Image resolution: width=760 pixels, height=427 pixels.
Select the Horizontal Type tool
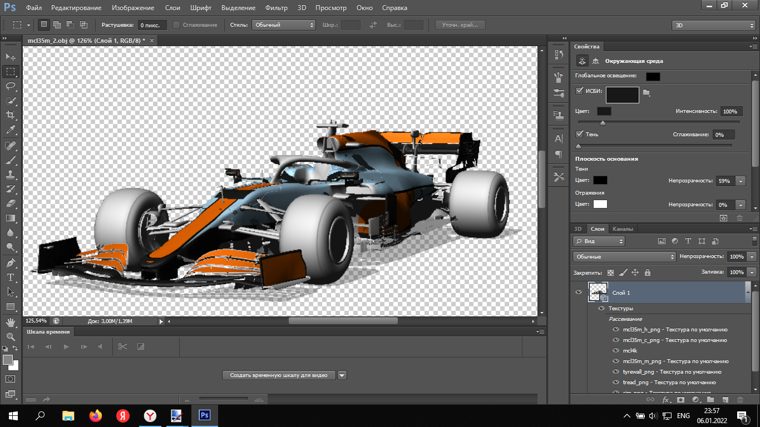pos(11,277)
